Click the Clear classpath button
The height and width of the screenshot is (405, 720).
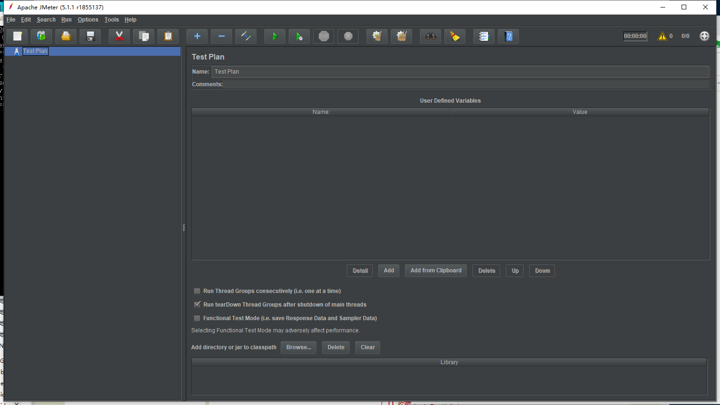(367, 347)
